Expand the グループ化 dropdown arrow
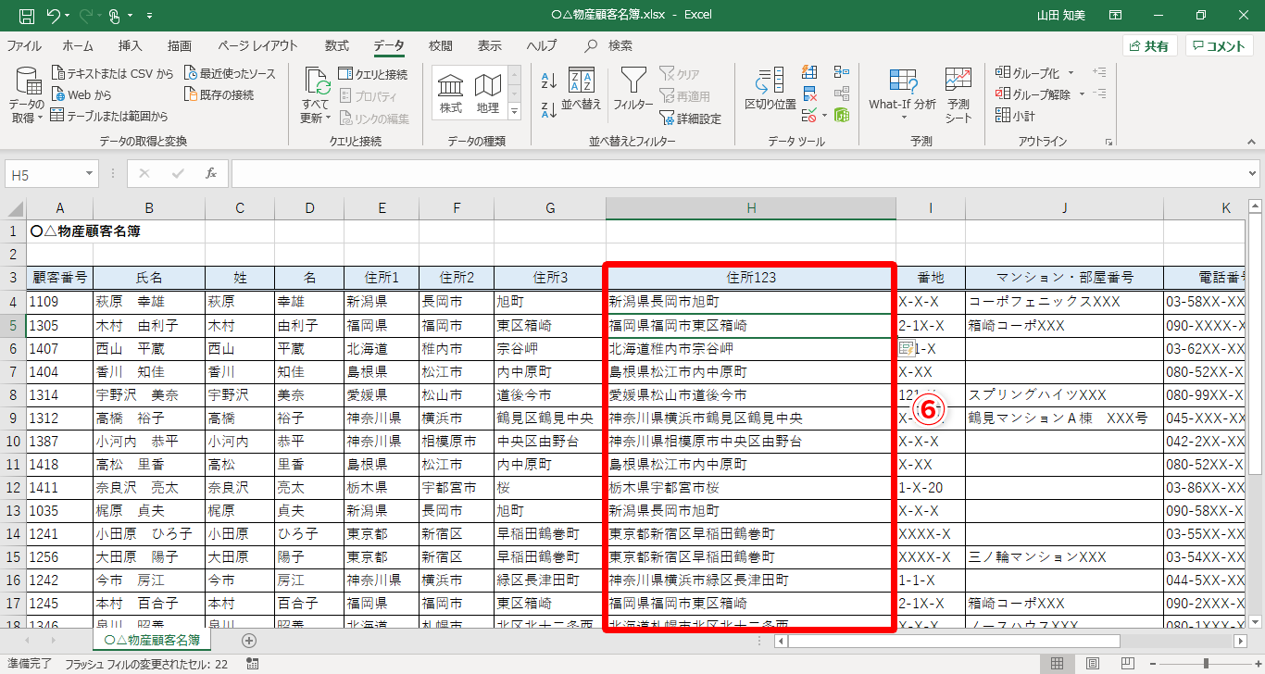Image resolution: width=1265 pixels, height=674 pixels. [x=1071, y=73]
